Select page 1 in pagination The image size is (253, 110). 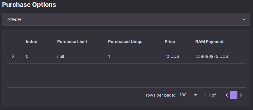click(234, 95)
